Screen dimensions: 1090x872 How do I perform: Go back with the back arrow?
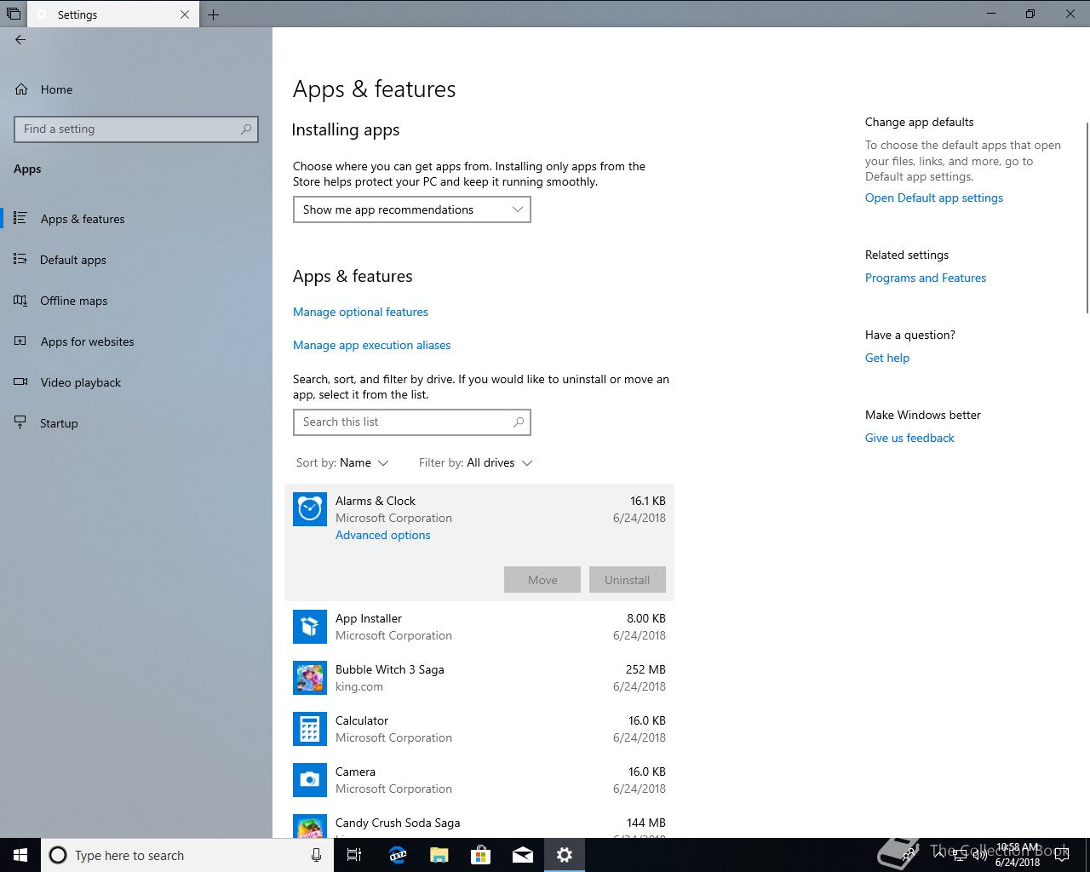[x=20, y=39]
